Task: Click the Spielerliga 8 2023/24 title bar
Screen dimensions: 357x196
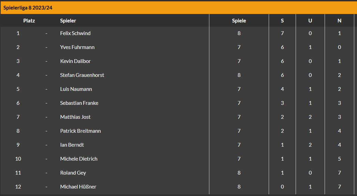Action: pyautogui.click(x=179, y=8)
